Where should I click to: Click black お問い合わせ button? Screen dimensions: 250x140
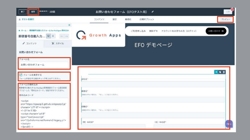[x=216, y=31]
